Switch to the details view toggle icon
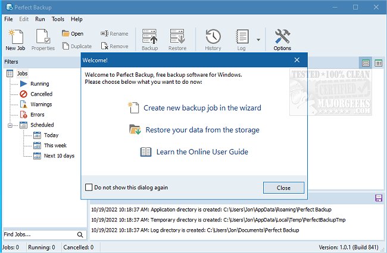Viewport: 387px width, 253px height. pos(378,62)
